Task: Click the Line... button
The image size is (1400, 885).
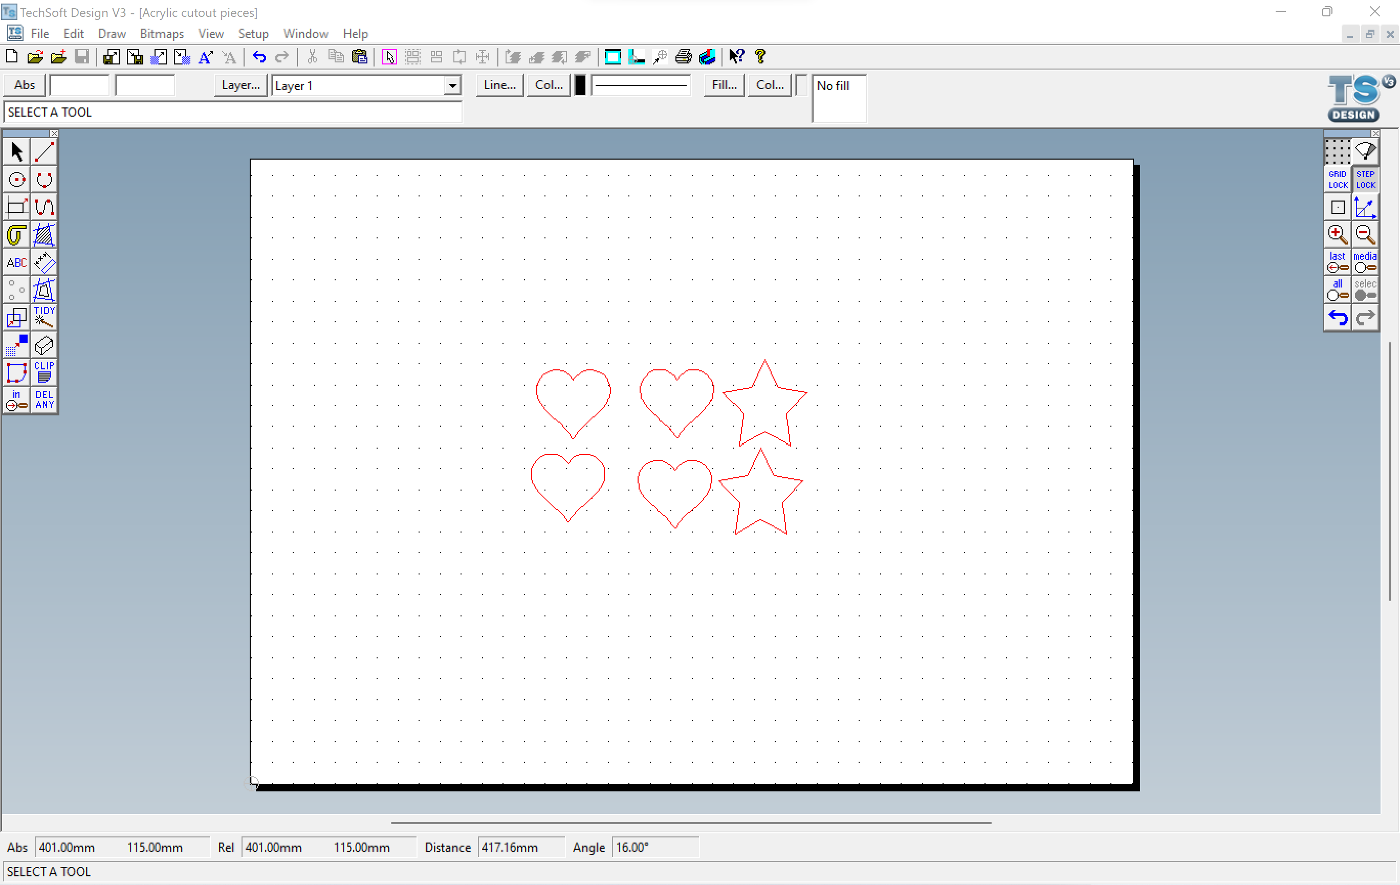Action: click(x=499, y=85)
